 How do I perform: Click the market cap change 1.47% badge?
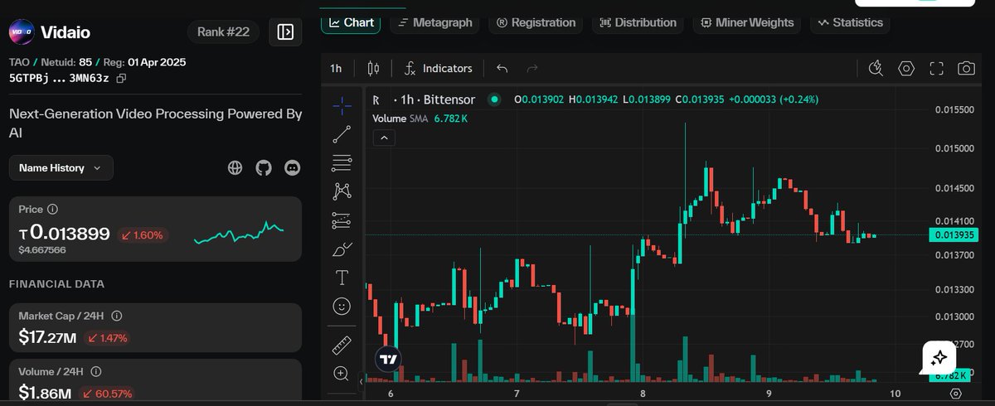pos(107,338)
